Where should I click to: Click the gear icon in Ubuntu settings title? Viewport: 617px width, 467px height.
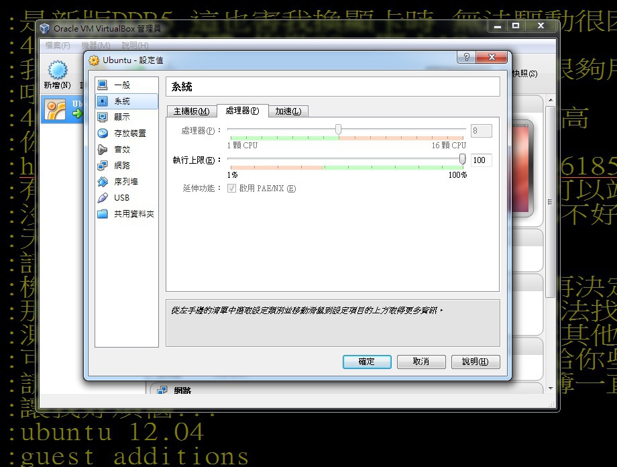tap(94, 60)
